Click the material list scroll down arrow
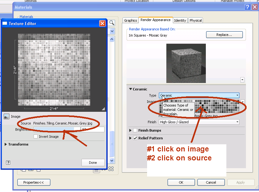The height and width of the screenshot is (192, 259). [x=112, y=160]
